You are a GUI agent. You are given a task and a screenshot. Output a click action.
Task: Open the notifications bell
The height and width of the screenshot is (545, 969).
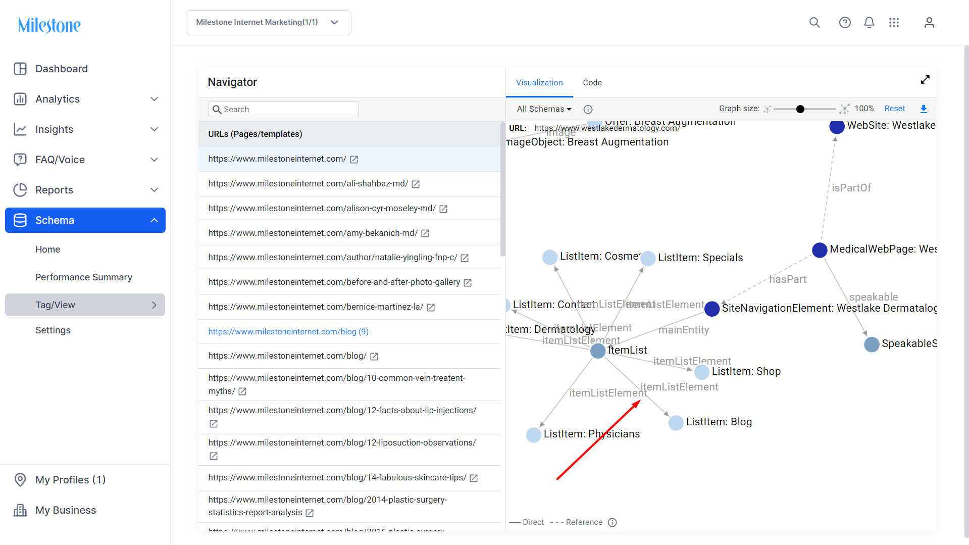(869, 23)
